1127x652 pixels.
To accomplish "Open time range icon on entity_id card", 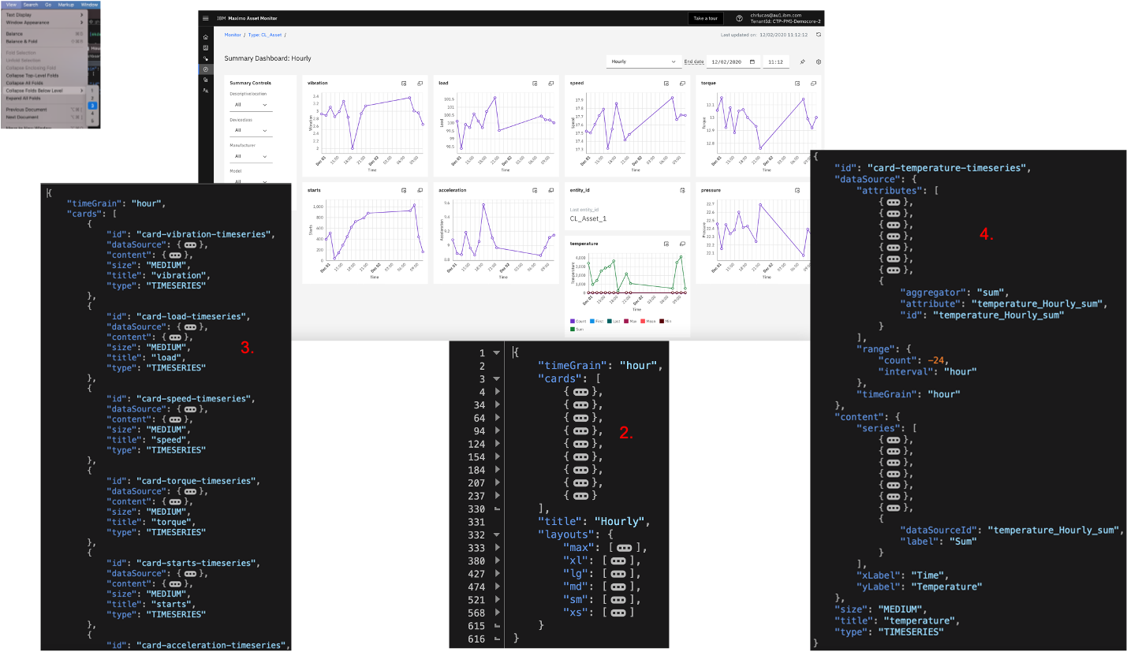I will pos(682,190).
